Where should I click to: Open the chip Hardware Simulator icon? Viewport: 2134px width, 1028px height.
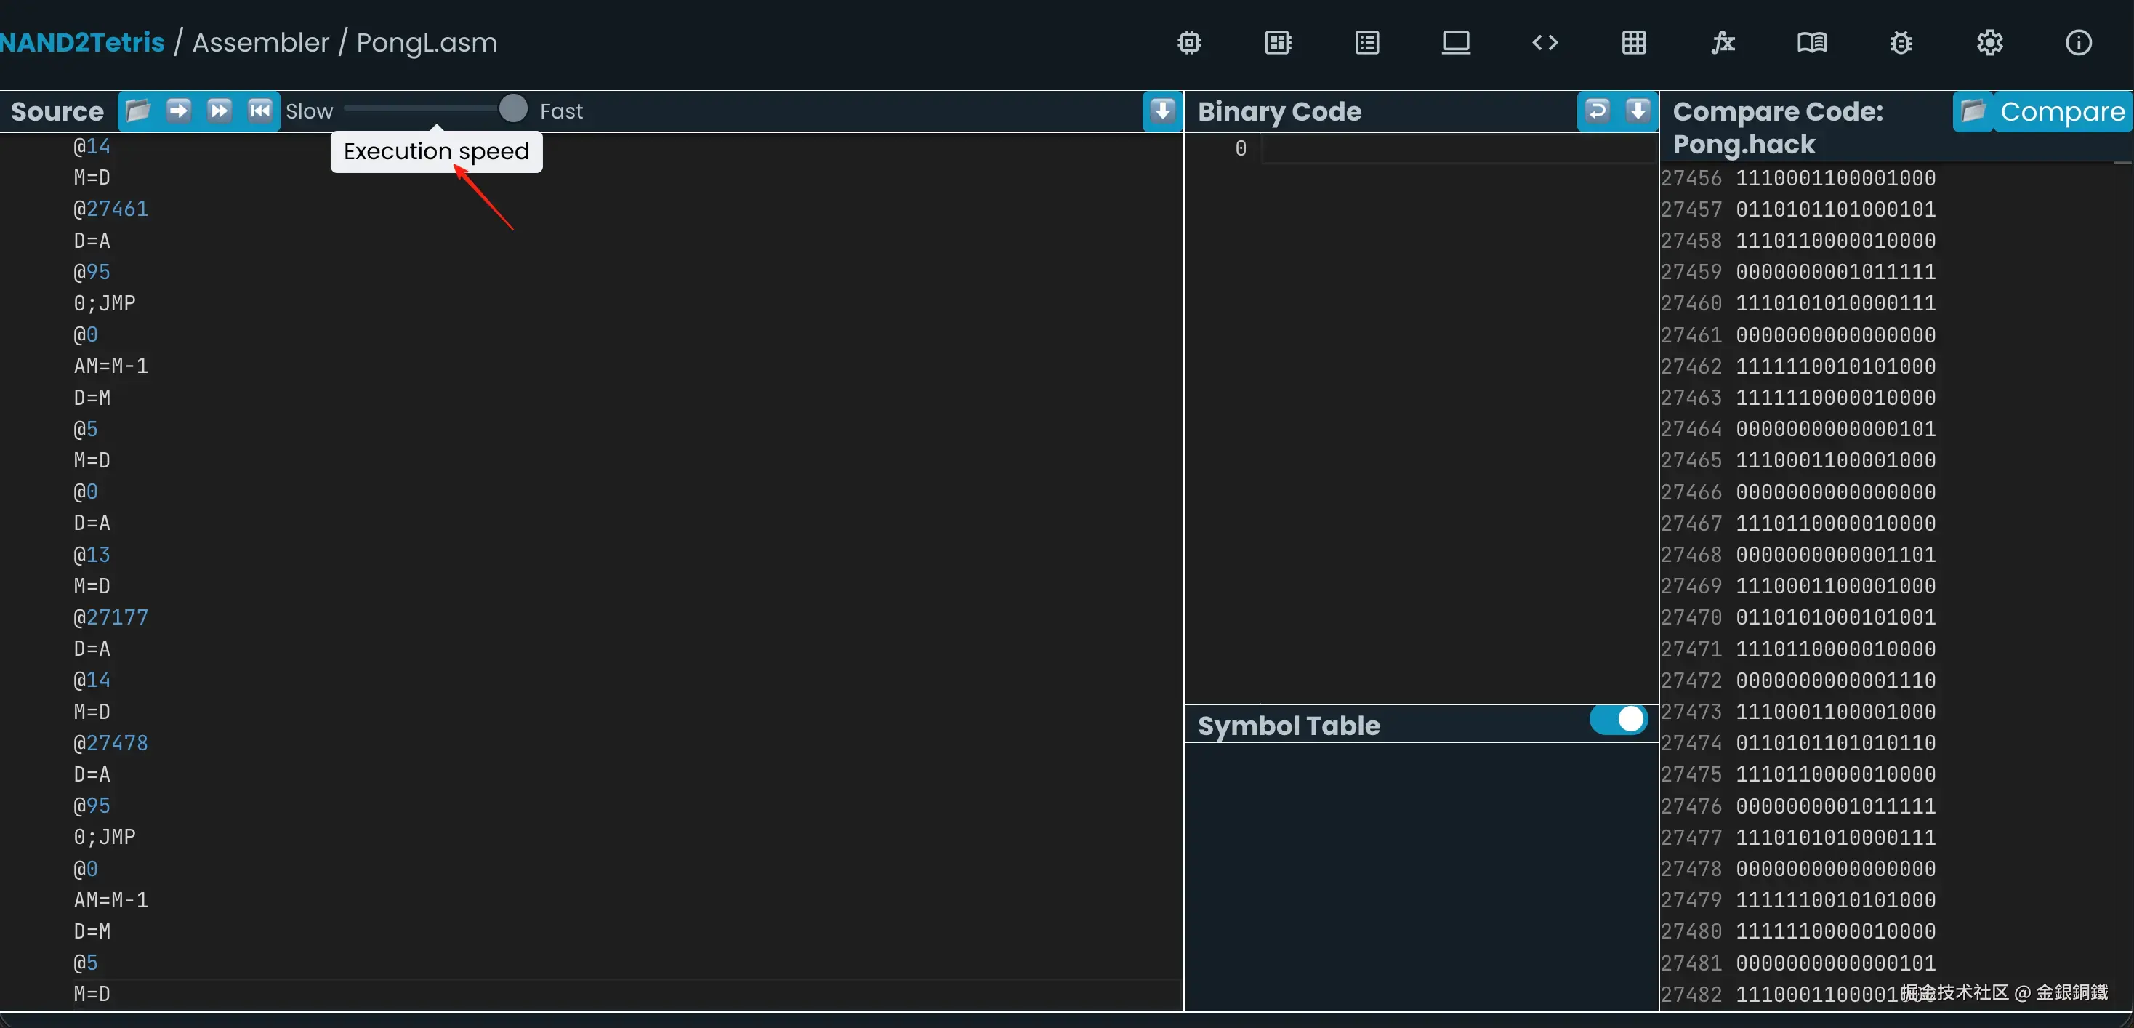[1189, 42]
